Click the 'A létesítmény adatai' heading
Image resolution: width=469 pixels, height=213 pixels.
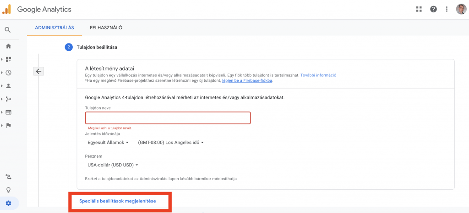tap(109, 69)
